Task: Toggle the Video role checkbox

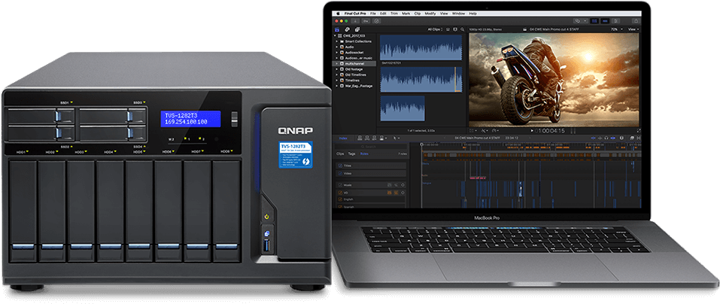Action: pyautogui.click(x=340, y=174)
